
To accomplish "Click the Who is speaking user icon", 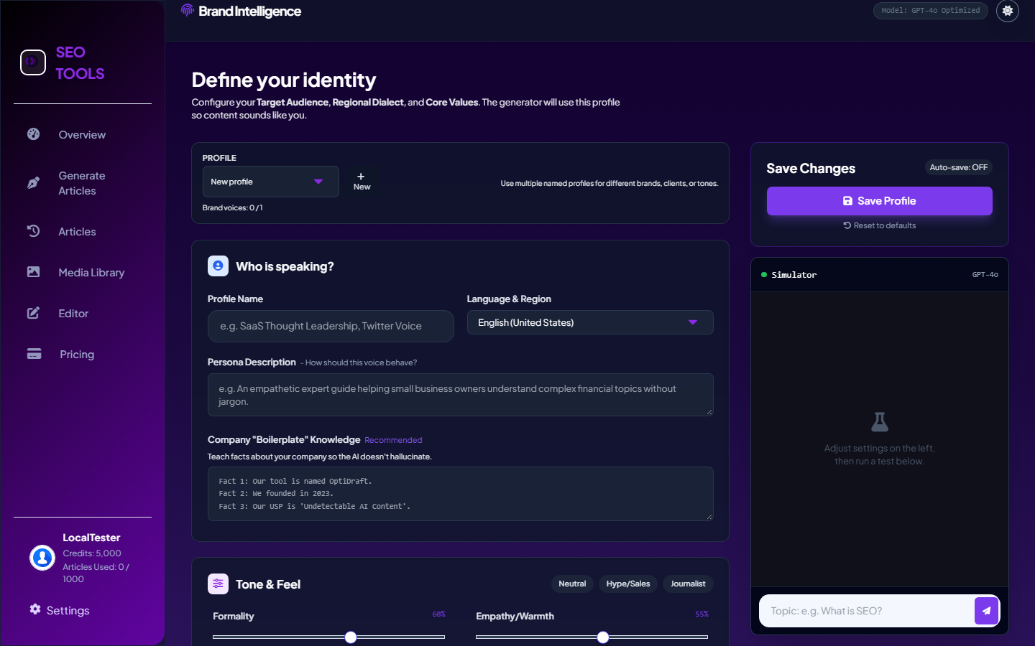I will (218, 266).
